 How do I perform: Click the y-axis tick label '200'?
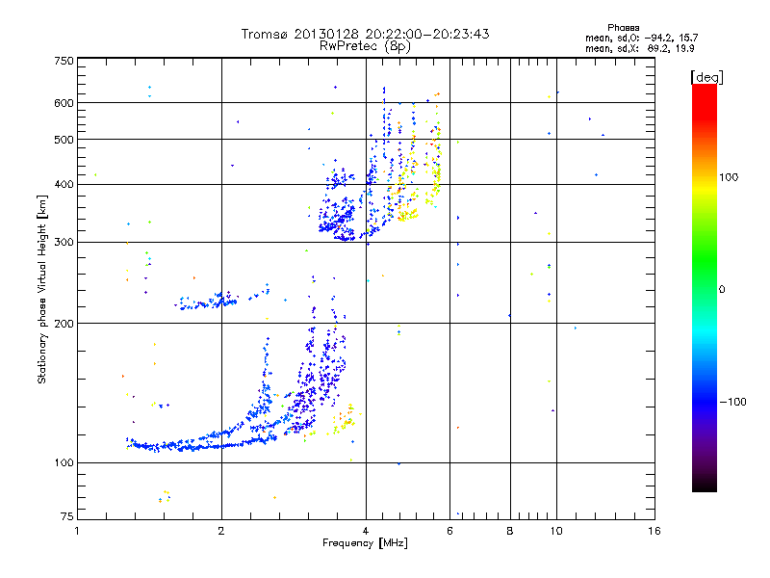coord(64,324)
